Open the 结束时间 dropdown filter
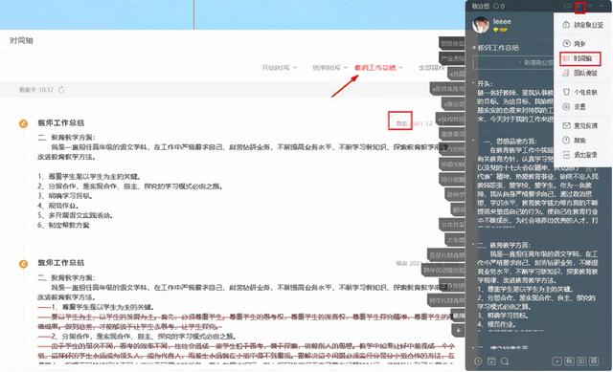Image resolution: width=613 pixels, height=372 pixels. pyautogui.click(x=329, y=68)
